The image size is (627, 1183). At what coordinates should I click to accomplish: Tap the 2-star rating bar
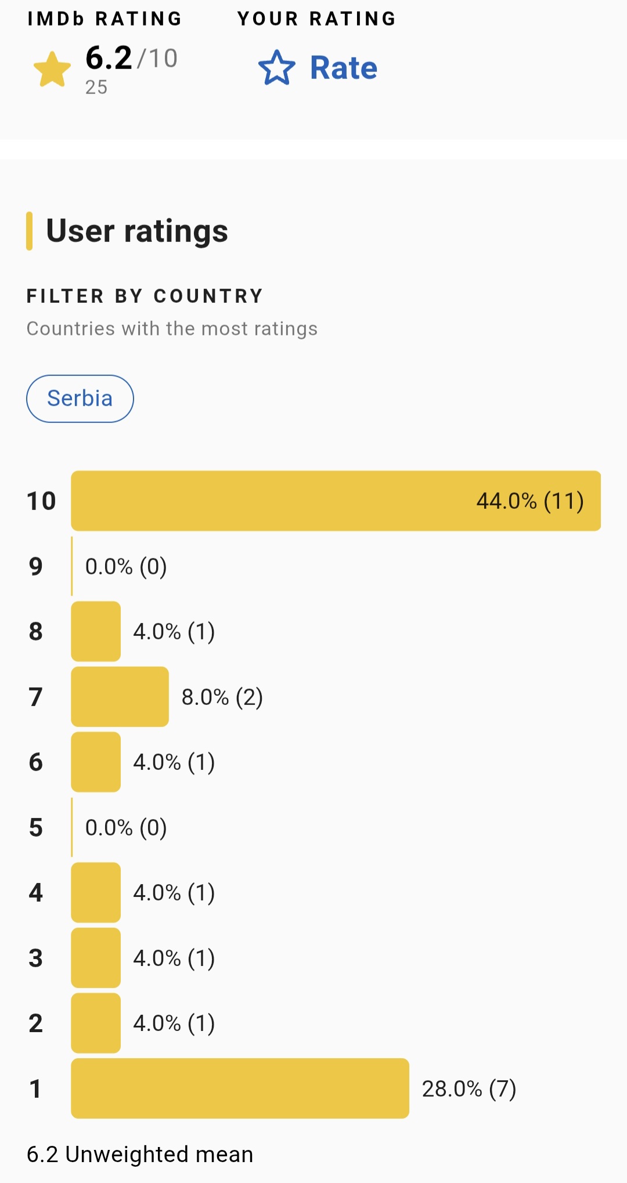(x=96, y=1023)
